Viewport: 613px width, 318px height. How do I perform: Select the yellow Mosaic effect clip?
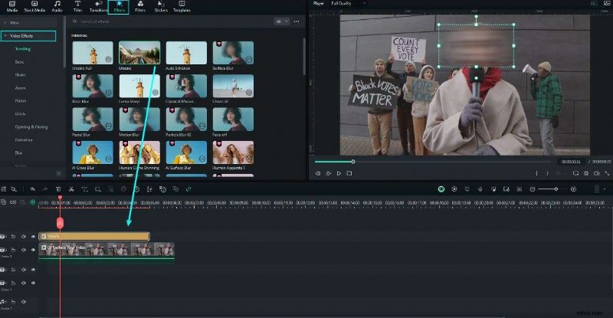pos(93,236)
